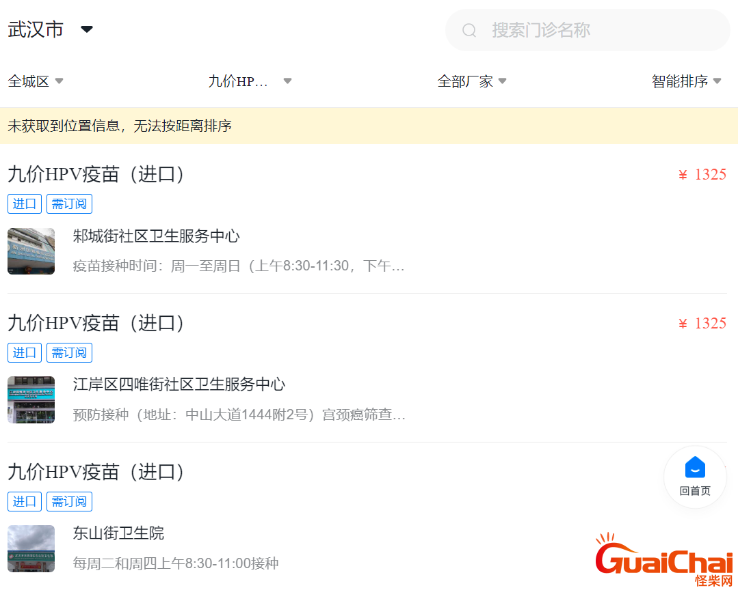Click the 进口 tag on first listing
738x590 pixels.
pos(25,204)
